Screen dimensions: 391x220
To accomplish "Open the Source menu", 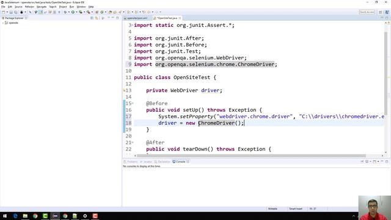I will point(18,7).
